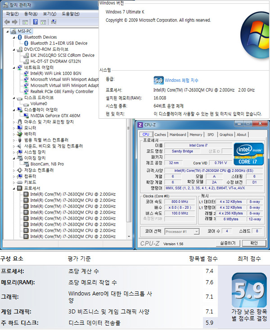Screen dimensions: 270x331
Task: Collapse the 네트워크 어댑터 node
Action: click(x=14, y=68)
